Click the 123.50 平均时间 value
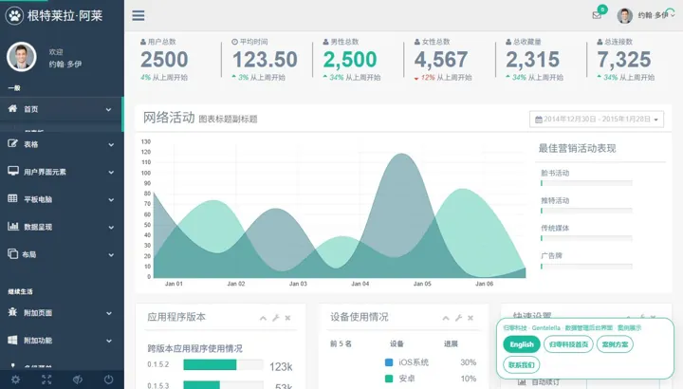Viewport: 683px width, 389px height. pos(265,60)
